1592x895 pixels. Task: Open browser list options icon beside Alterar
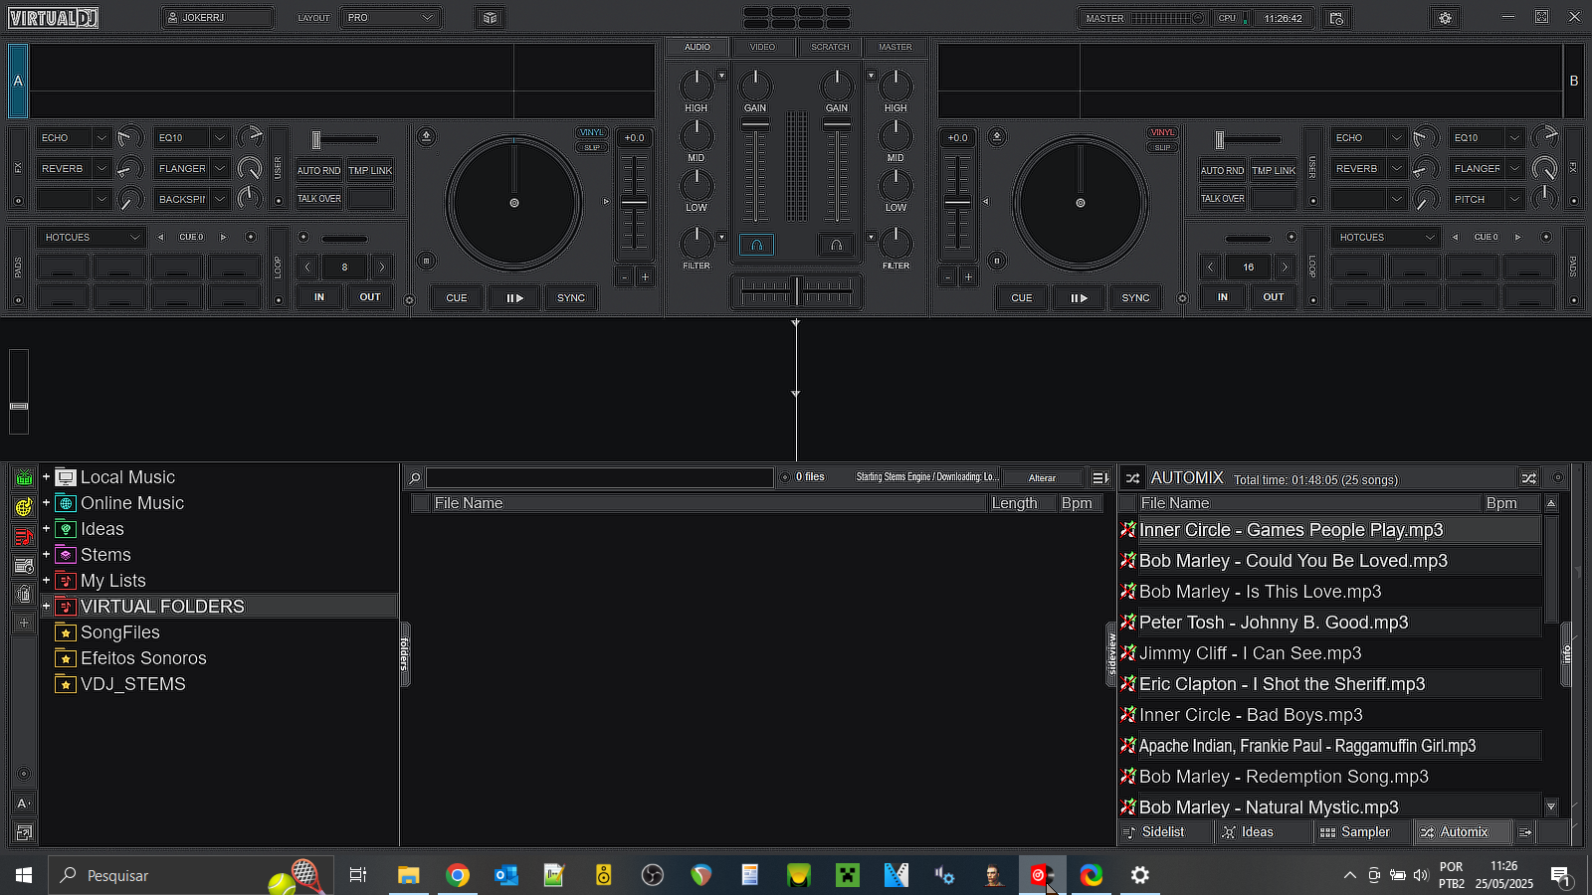(x=1099, y=478)
